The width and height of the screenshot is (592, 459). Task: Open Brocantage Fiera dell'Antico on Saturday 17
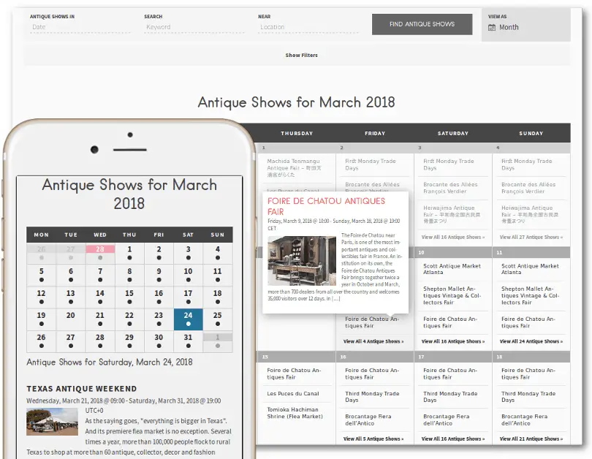pos(446,420)
